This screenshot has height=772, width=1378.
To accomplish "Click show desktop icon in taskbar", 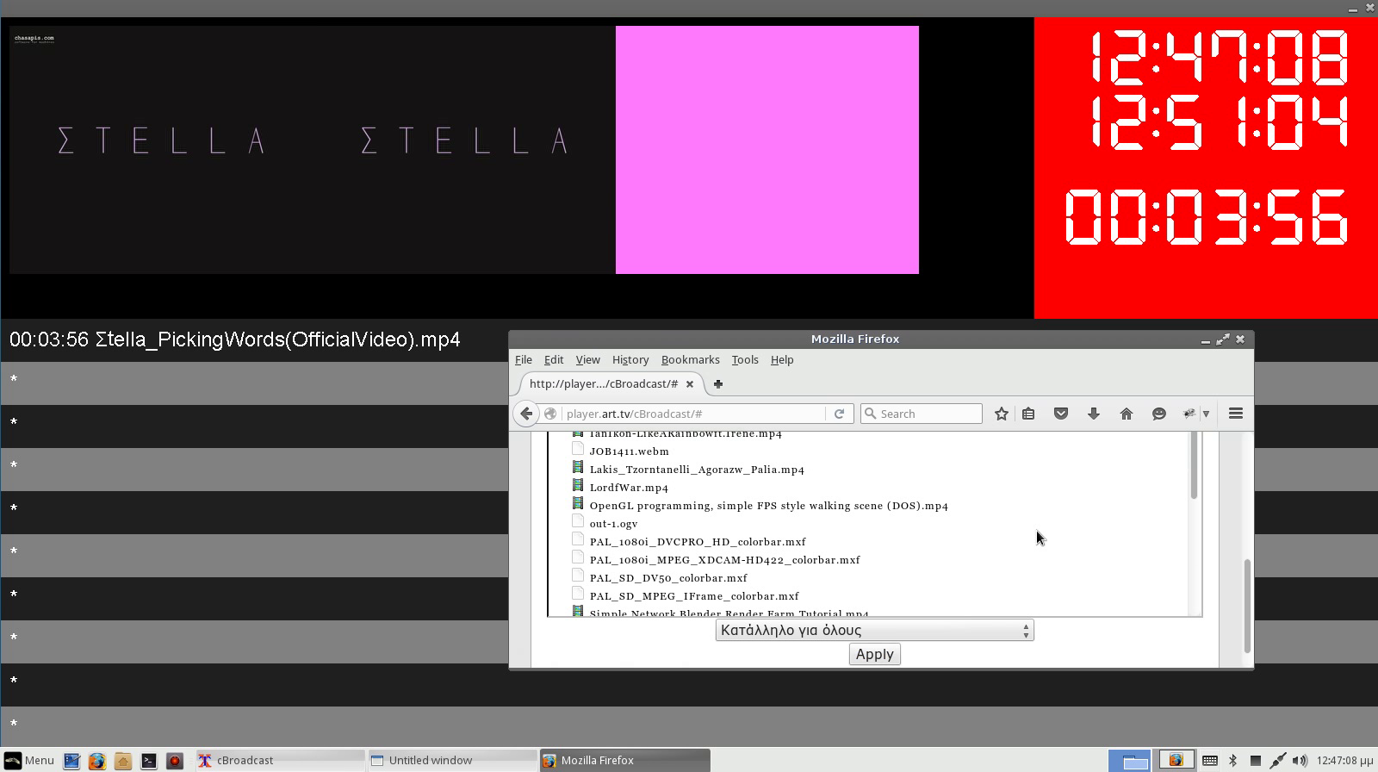I will 71,761.
